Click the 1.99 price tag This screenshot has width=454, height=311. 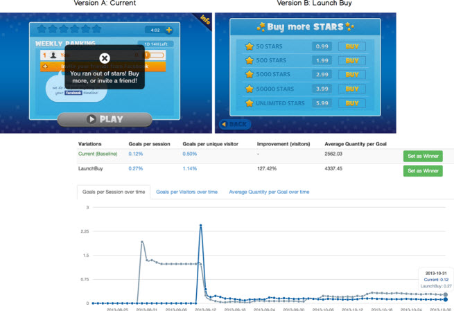point(322,60)
